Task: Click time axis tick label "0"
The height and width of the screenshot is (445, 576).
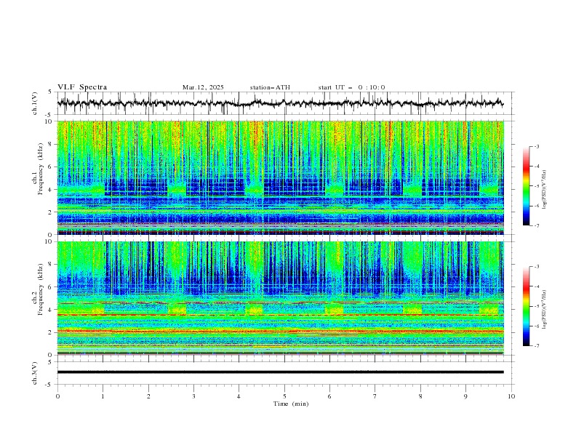Action: point(57,396)
